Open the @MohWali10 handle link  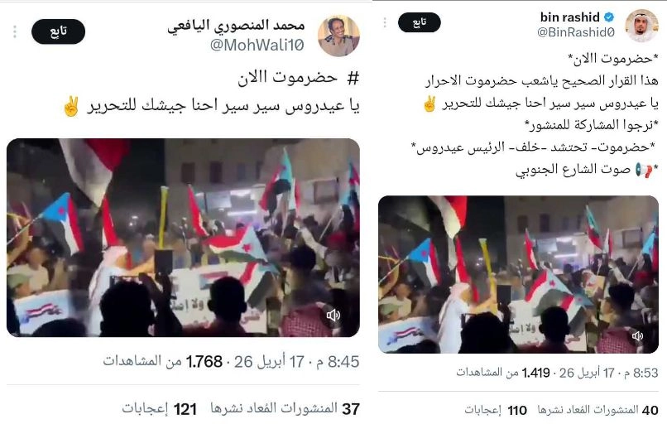tap(257, 45)
